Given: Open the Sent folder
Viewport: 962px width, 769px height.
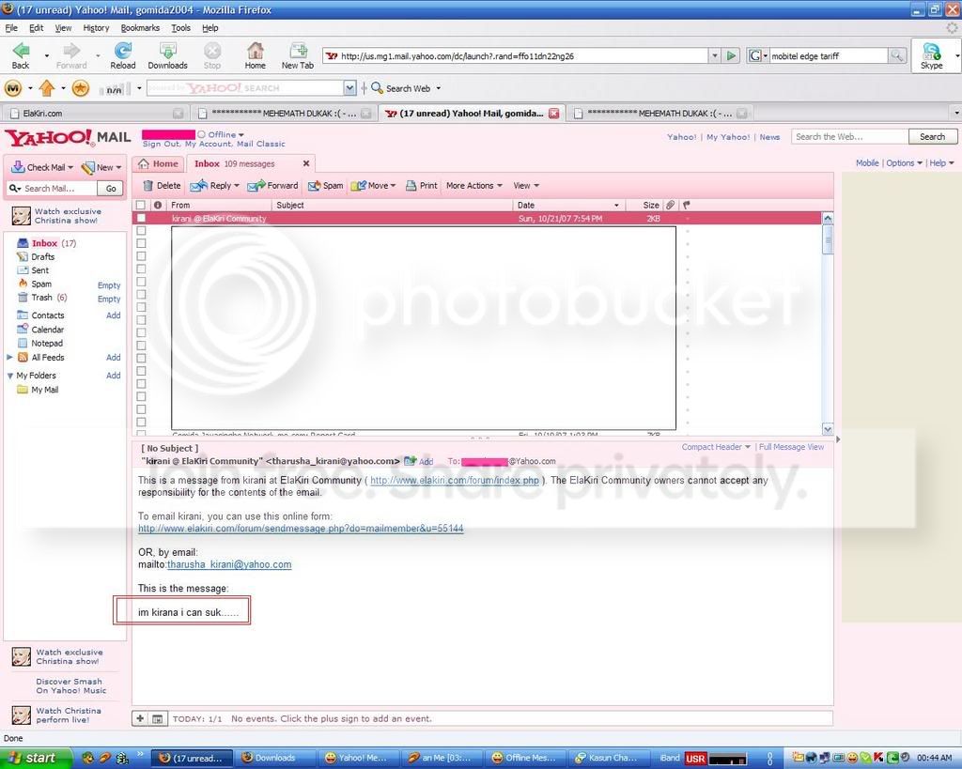Looking at the screenshot, I should [39, 270].
